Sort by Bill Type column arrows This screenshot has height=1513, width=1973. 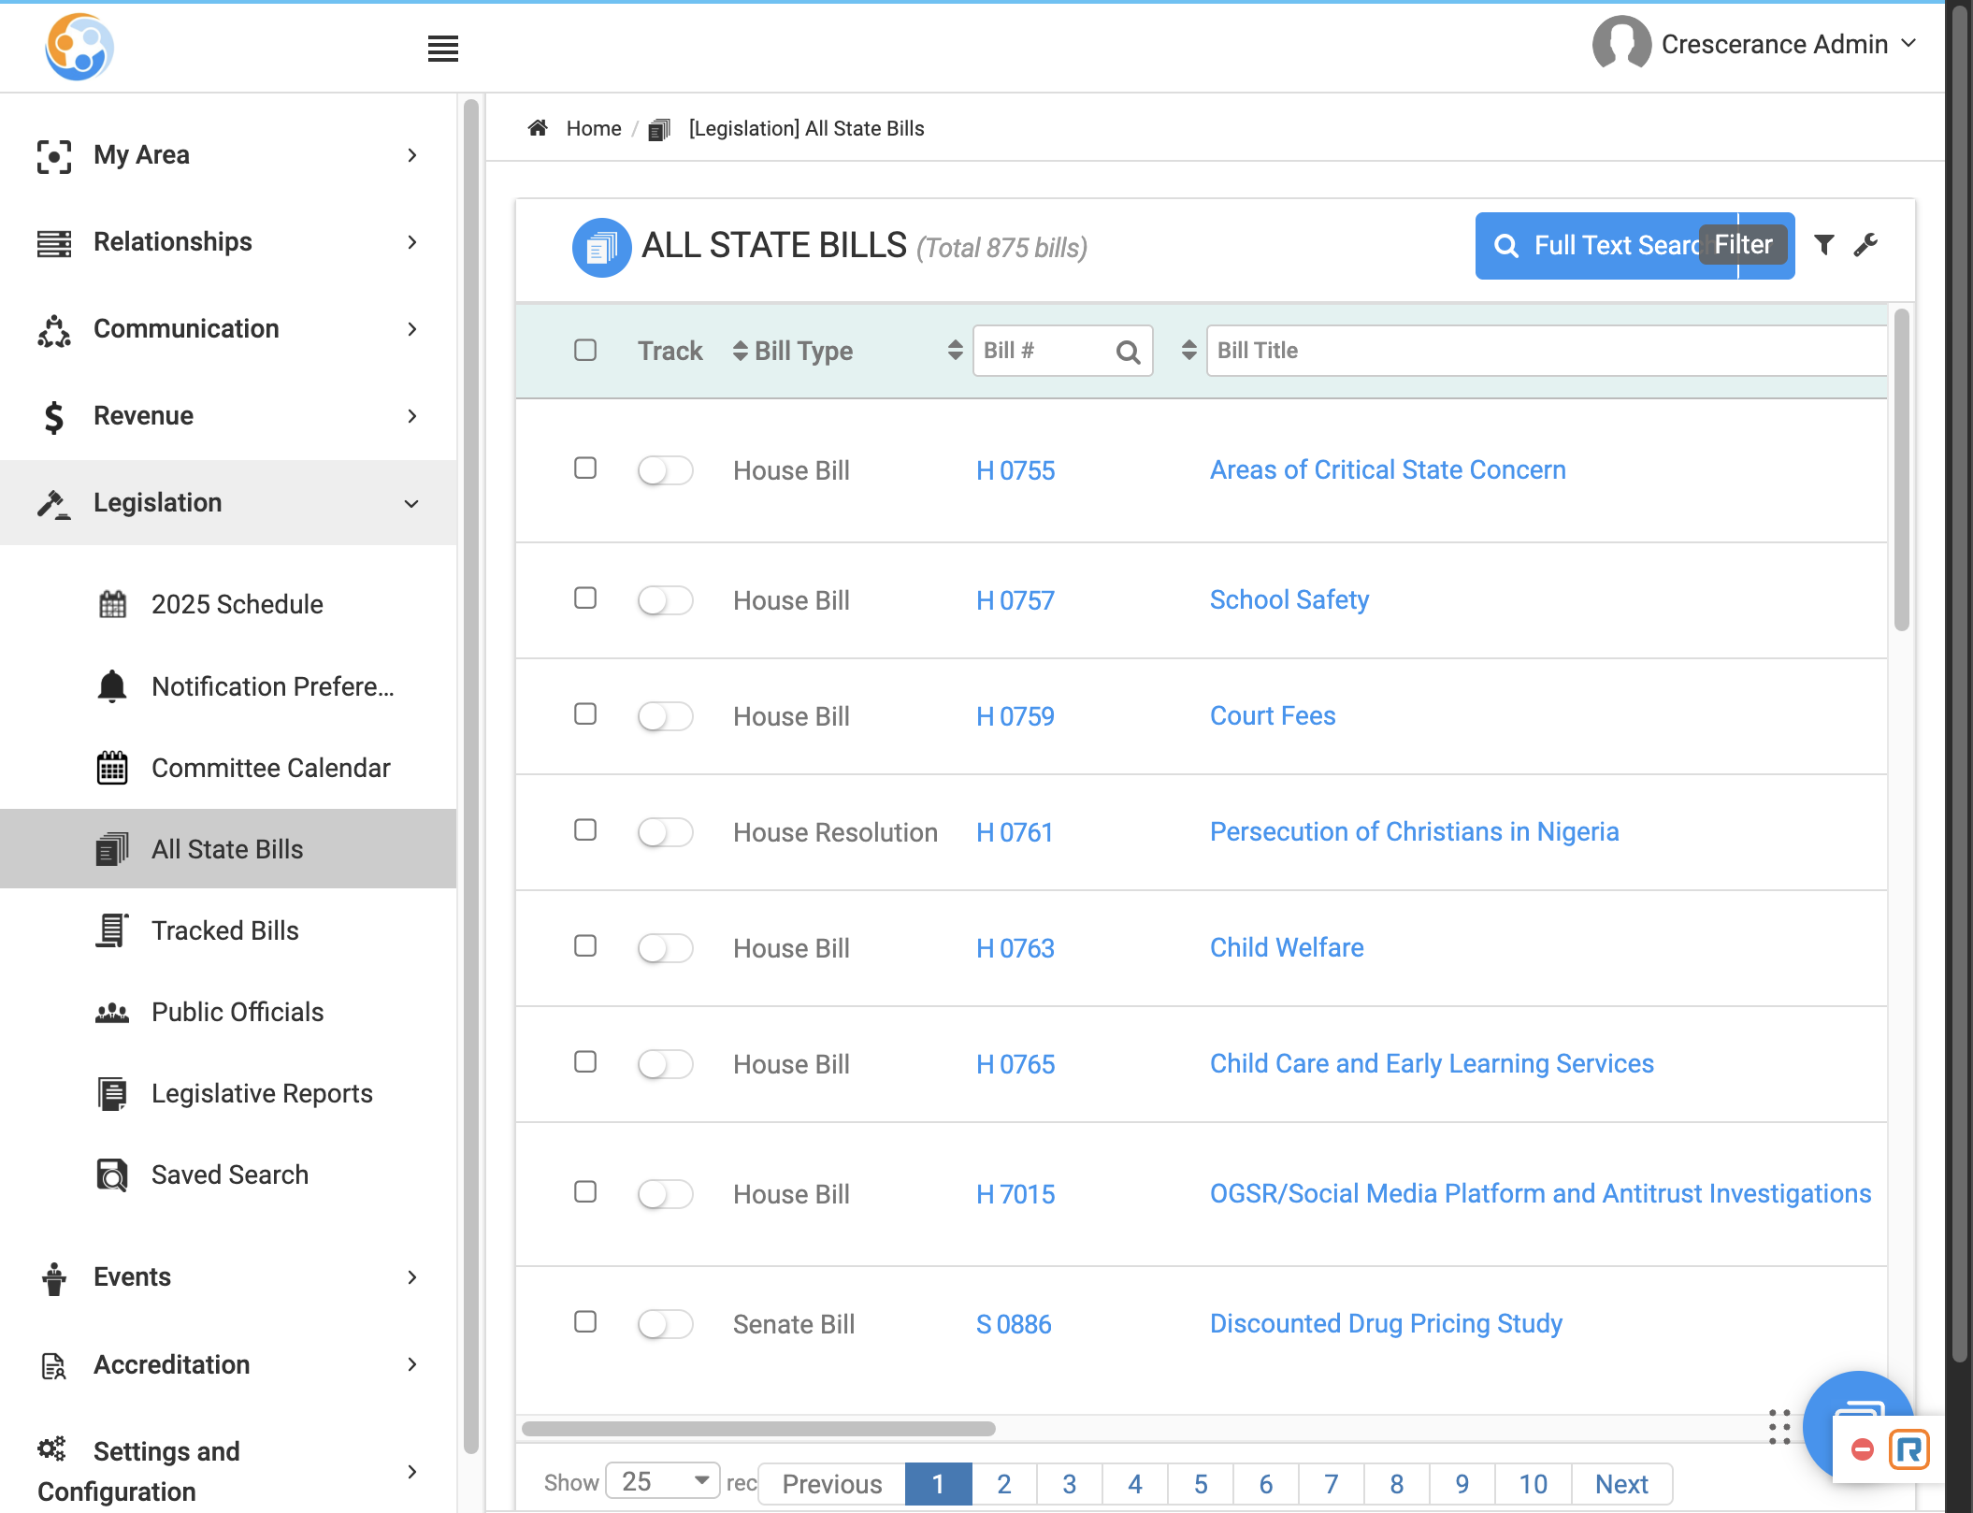(740, 351)
